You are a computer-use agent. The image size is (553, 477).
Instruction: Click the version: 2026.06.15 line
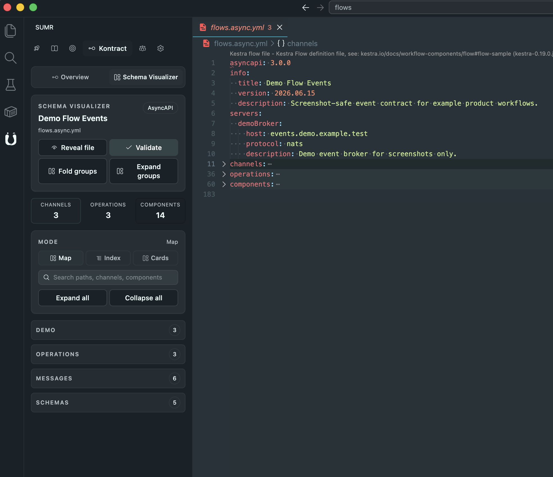click(x=276, y=93)
